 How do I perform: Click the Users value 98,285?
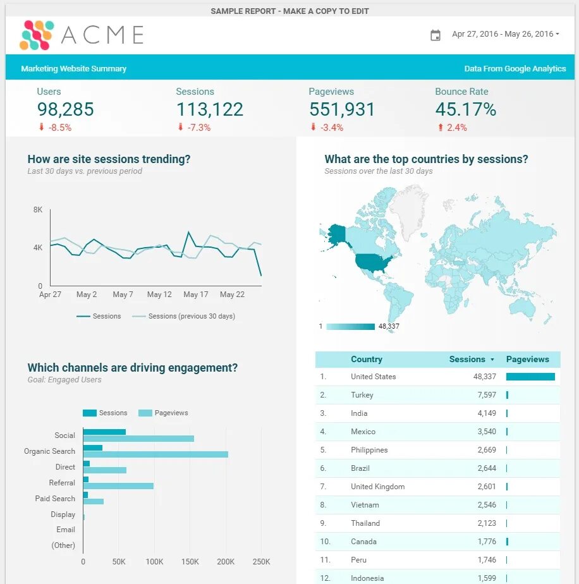[x=65, y=109]
